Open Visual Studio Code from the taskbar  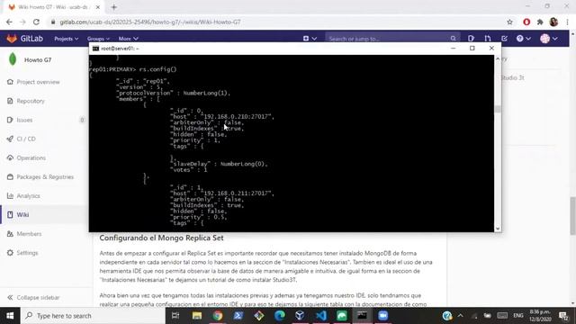(x=321, y=316)
